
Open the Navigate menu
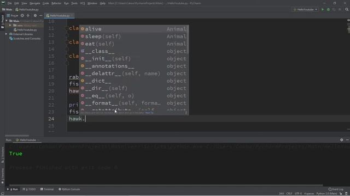coord(35,3)
